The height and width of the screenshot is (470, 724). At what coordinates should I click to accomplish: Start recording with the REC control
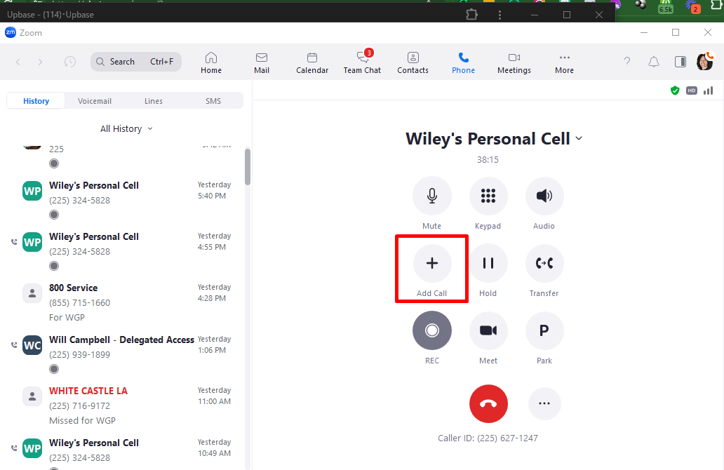(x=431, y=330)
